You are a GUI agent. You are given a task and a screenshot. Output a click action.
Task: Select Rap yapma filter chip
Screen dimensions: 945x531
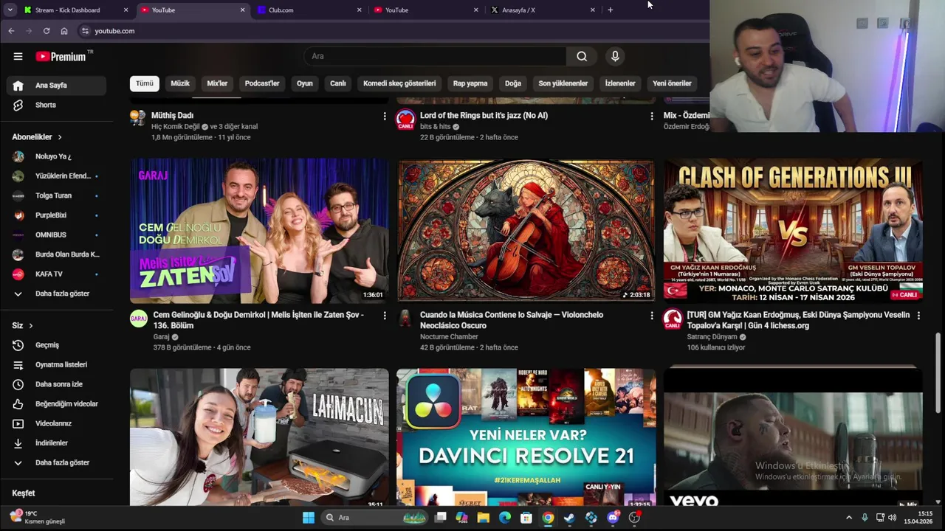point(470,83)
